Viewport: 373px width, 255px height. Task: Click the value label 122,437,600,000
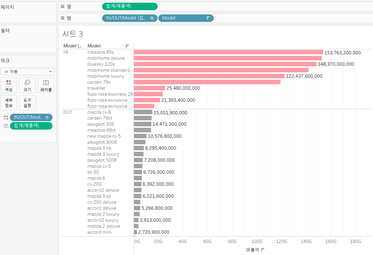[x=304, y=76]
